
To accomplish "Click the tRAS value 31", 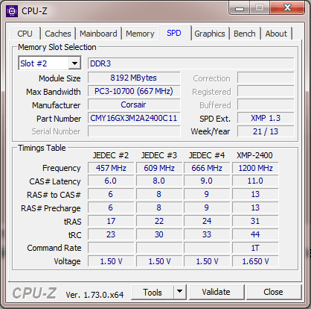I will tap(255, 221).
